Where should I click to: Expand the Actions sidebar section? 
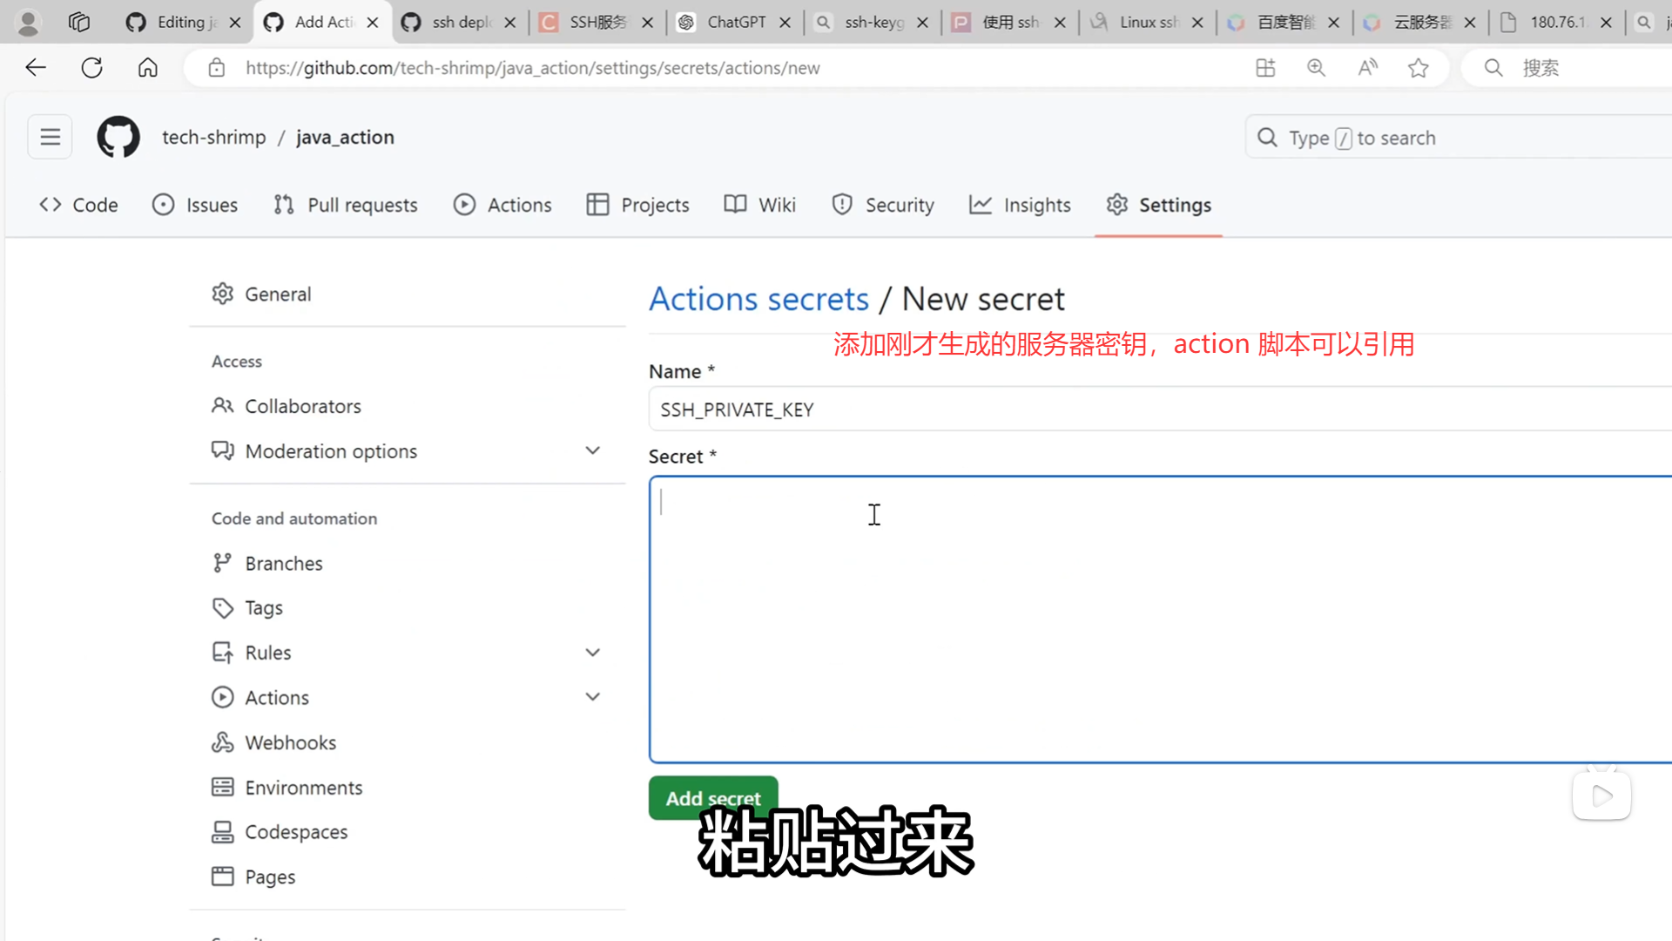(592, 697)
